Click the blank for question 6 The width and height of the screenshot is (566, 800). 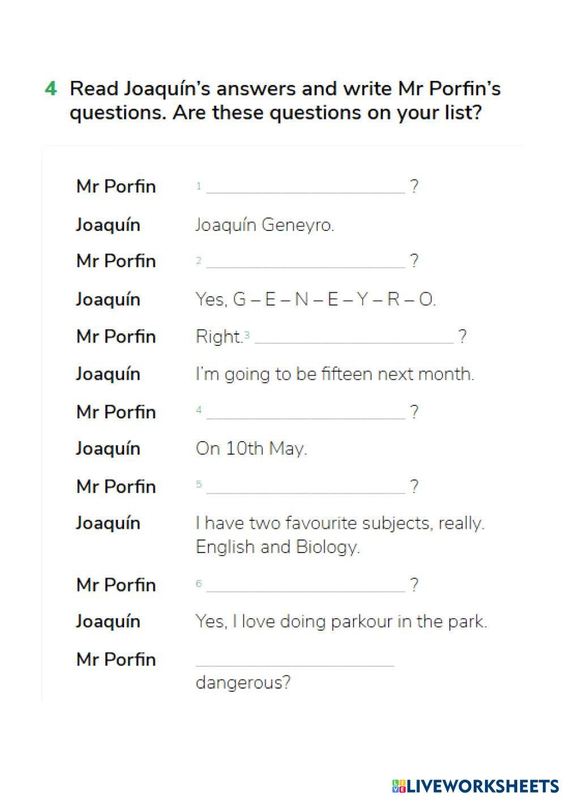[x=306, y=584]
